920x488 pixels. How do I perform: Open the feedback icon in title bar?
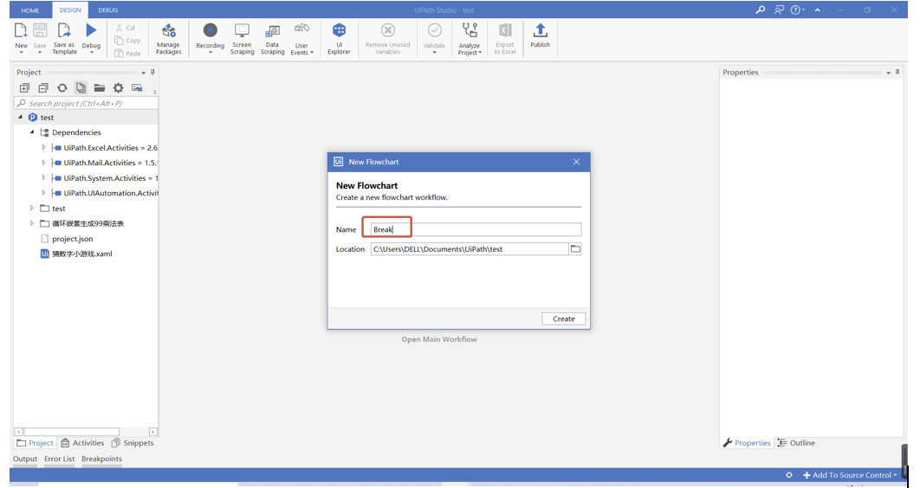pos(779,10)
